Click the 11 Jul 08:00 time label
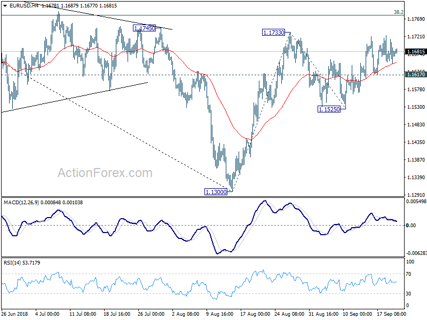Viewport: 427px width, 320px height. (83, 314)
